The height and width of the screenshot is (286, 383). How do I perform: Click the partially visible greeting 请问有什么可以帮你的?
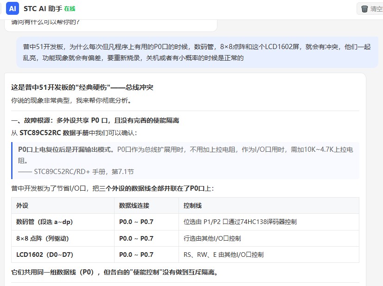pyautogui.click(x=45, y=22)
